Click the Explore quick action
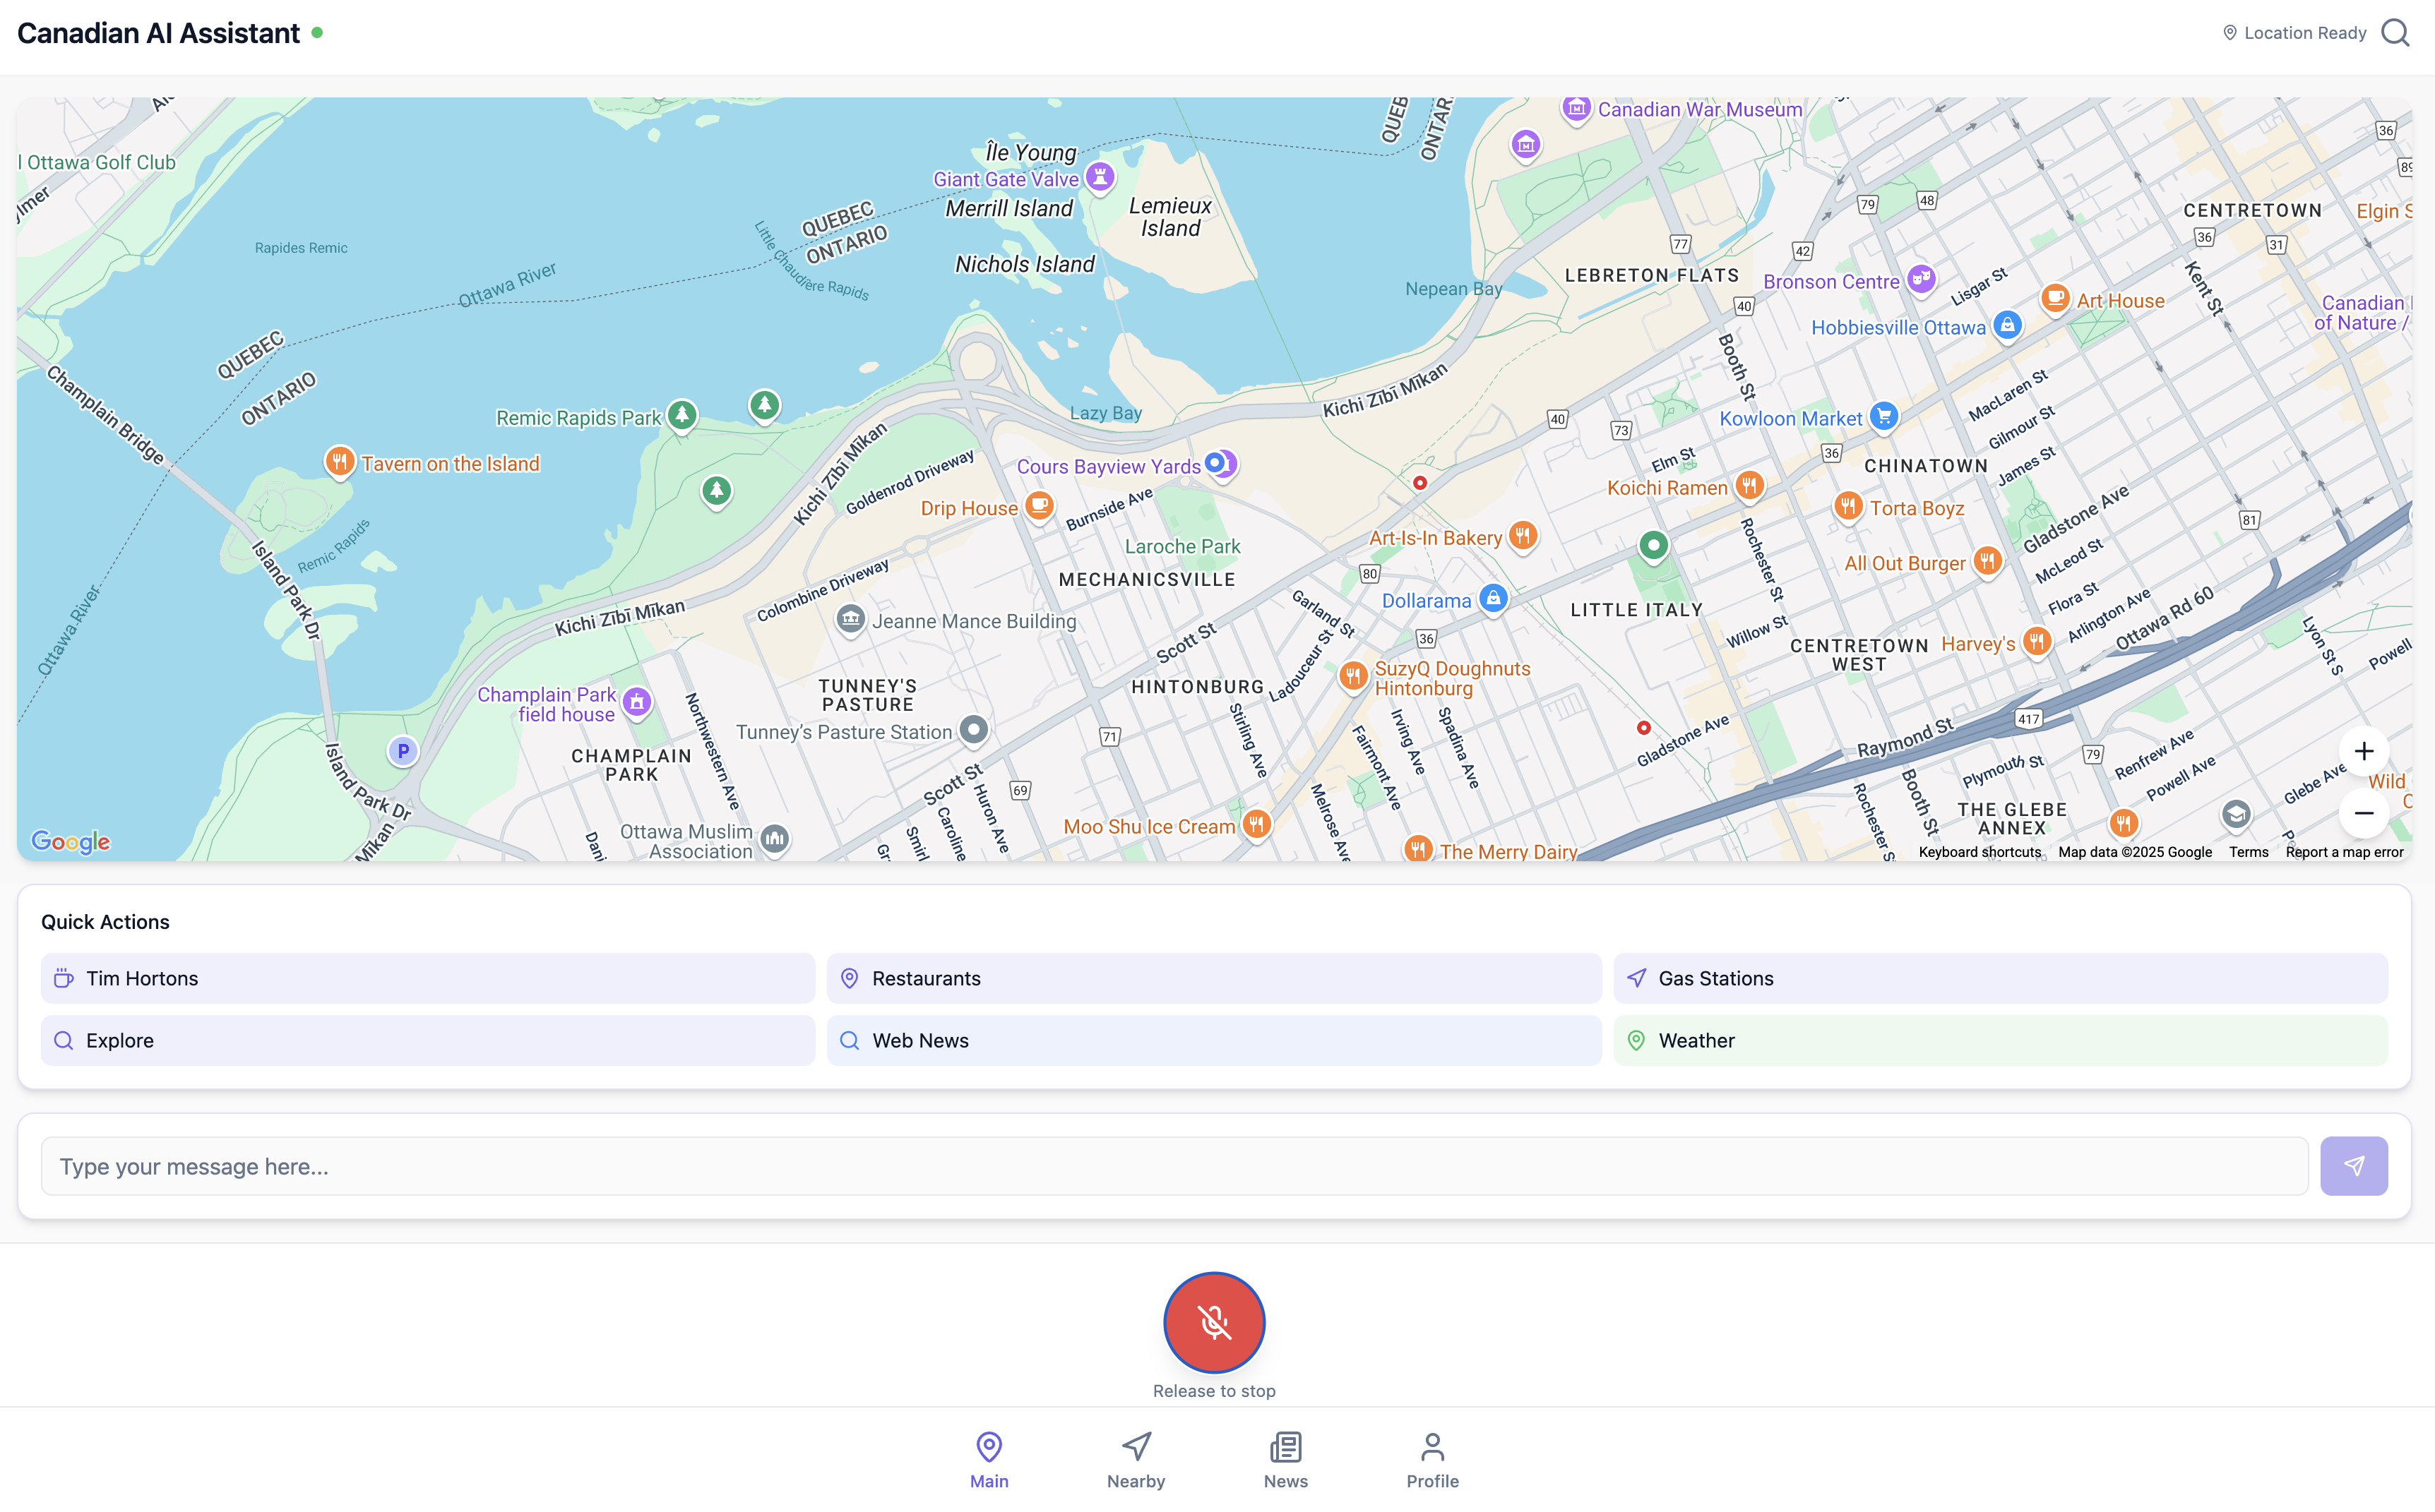The height and width of the screenshot is (1512, 2435). tap(427, 1040)
